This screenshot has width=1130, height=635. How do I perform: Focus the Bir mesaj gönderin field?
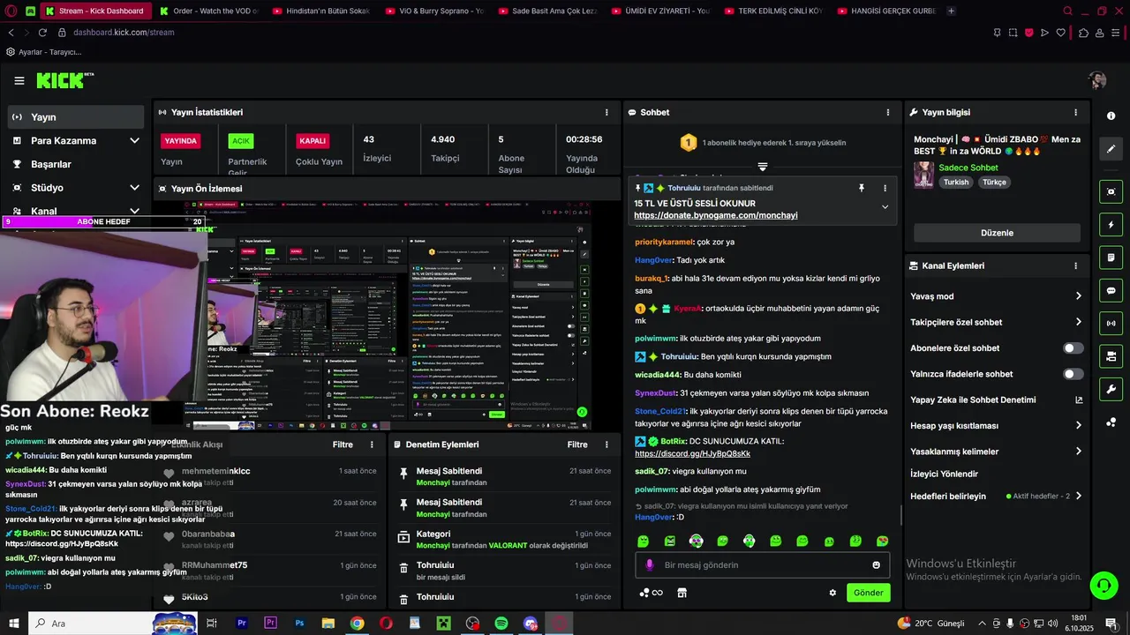pyautogui.click(x=764, y=565)
